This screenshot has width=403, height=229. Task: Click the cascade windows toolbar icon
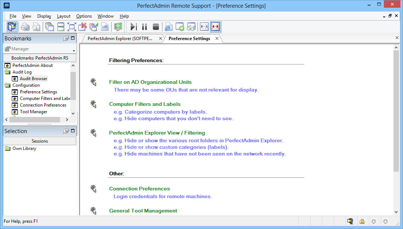tap(49, 27)
